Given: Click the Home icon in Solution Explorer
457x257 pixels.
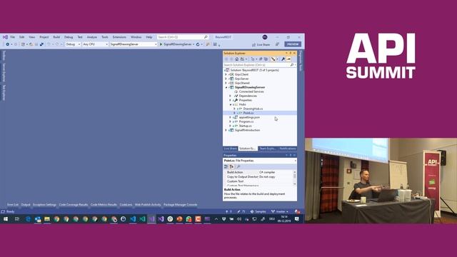Looking at the screenshot, I should (236, 59).
